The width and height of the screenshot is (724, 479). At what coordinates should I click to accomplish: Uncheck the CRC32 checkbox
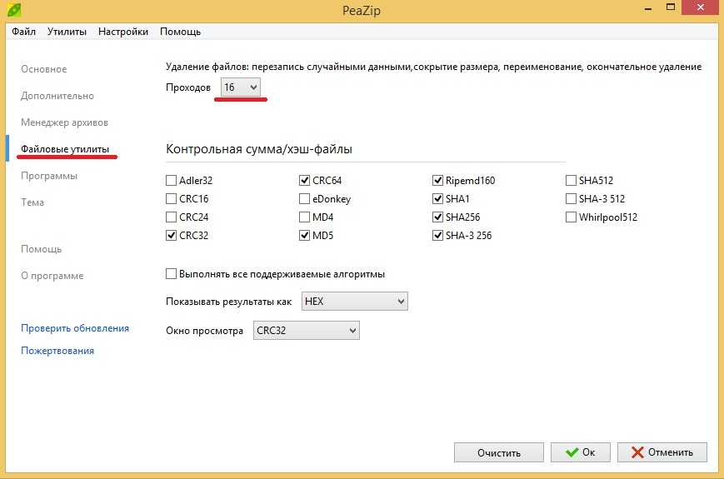[172, 236]
